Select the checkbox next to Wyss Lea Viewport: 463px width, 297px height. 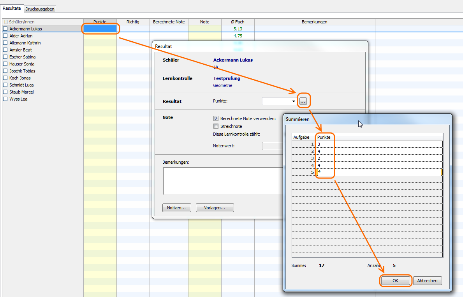tap(5, 99)
